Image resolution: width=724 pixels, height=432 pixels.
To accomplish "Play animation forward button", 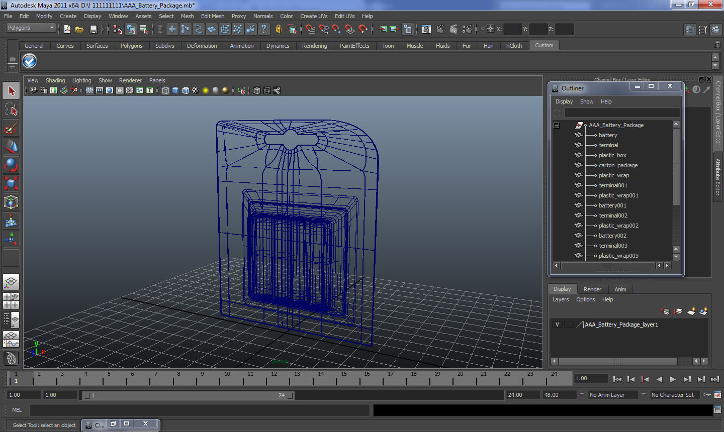I will [673, 379].
